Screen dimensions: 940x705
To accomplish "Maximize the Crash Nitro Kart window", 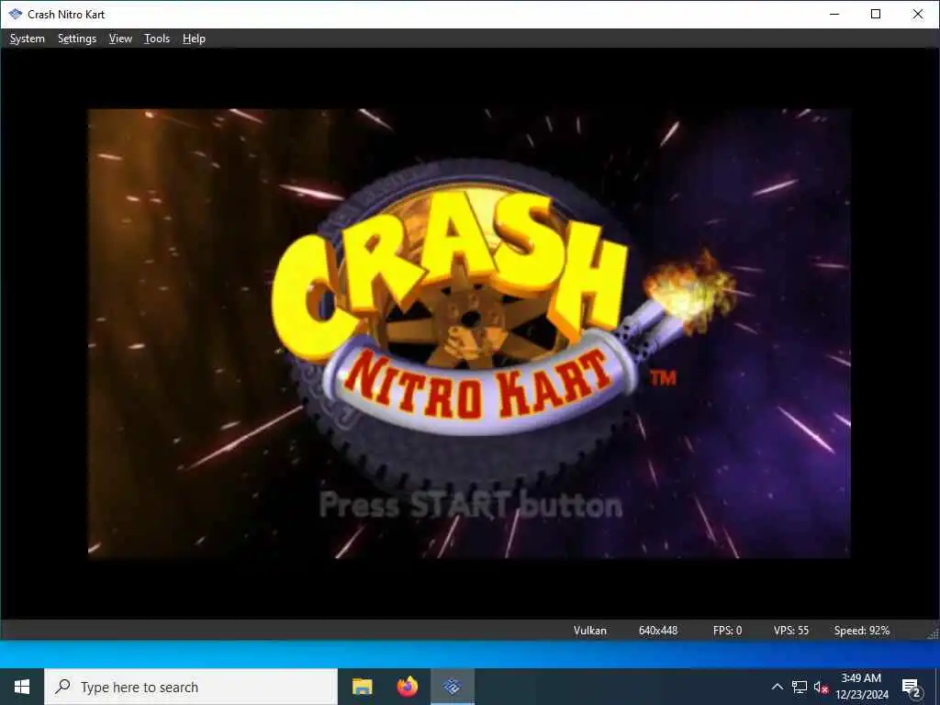I will (x=875, y=14).
